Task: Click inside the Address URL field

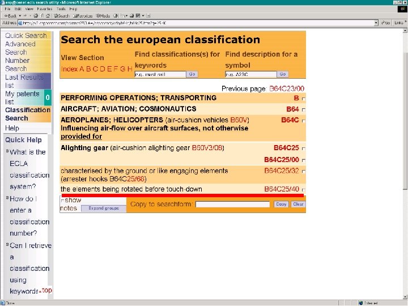Action: pyautogui.click(x=198, y=23)
